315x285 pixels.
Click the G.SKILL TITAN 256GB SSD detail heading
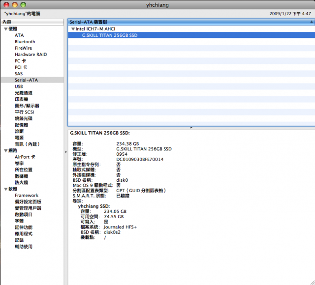pos(100,133)
